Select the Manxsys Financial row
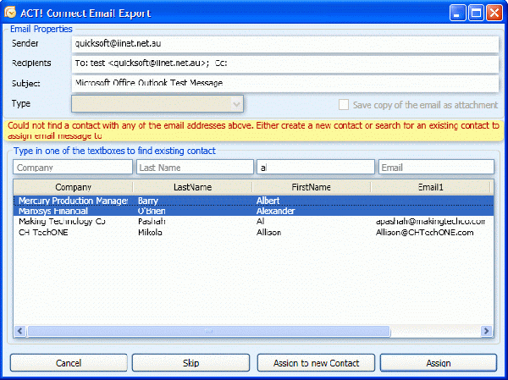Viewport: 508px width, 380px height. (253, 211)
